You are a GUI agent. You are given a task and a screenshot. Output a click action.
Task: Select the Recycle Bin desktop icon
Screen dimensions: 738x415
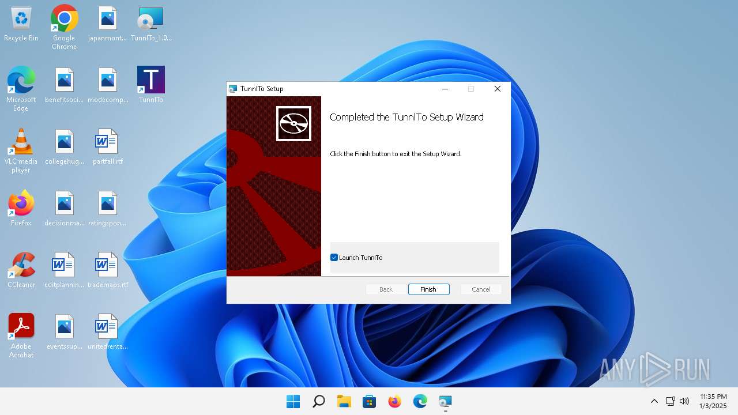pyautogui.click(x=21, y=24)
